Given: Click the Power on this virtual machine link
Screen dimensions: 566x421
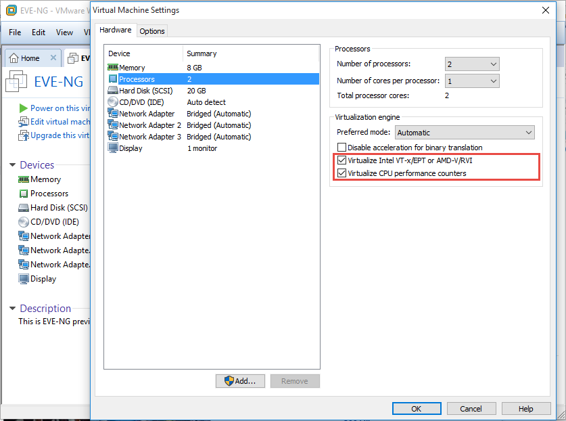Looking at the screenshot, I should pyautogui.click(x=60, y=108).
